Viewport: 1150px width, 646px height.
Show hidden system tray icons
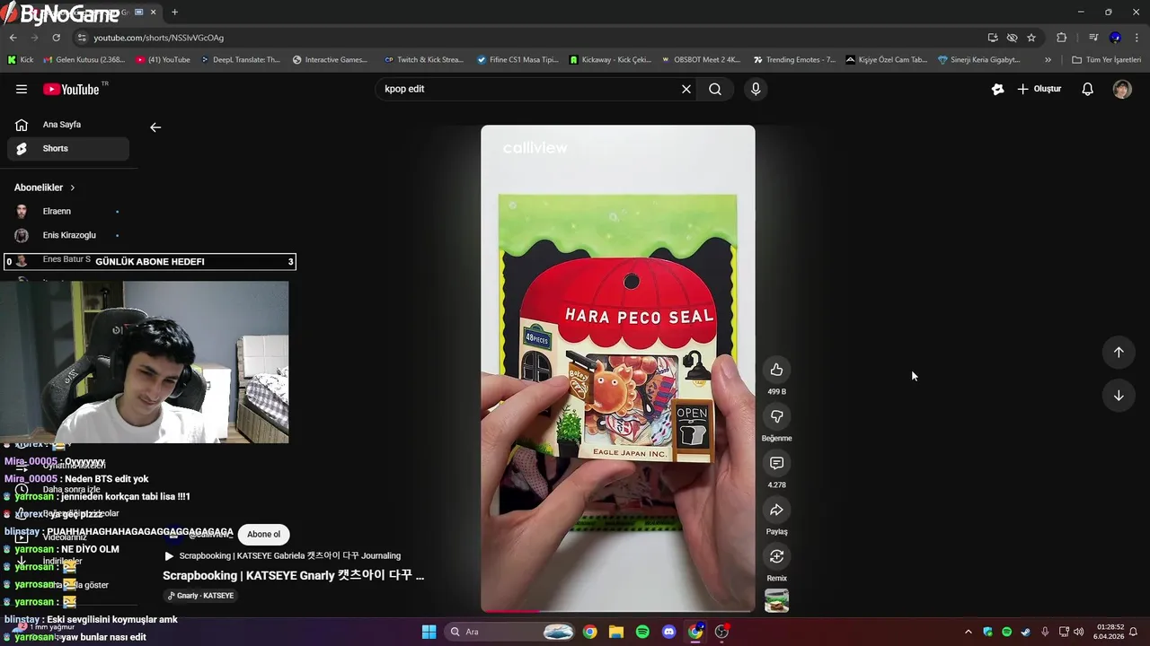(968, 632)
